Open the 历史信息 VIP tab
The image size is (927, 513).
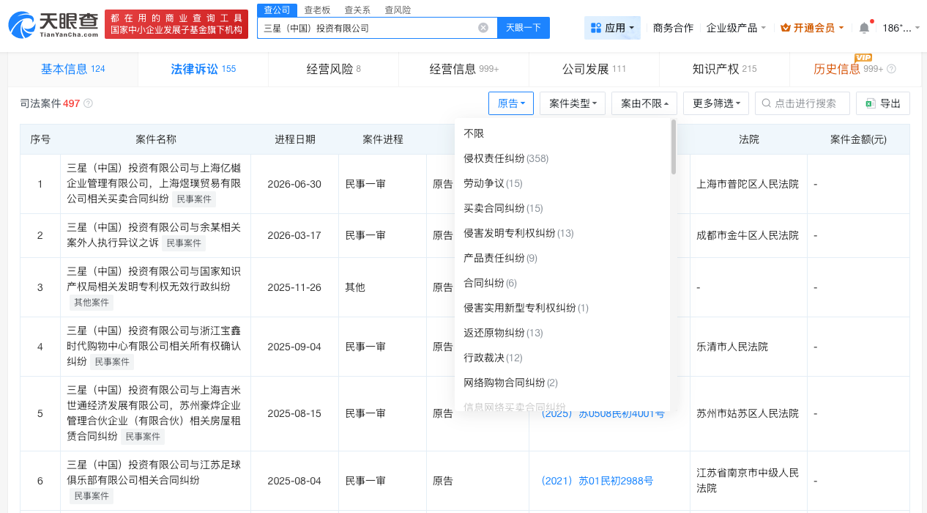click(855, 69)
